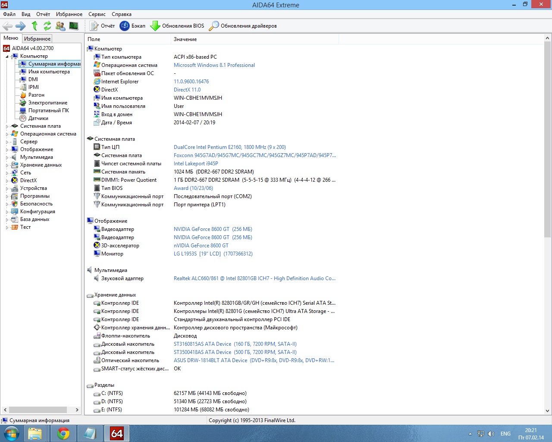552x442 pixels.
Task: Select Портативный ПК in the tree
Action: tap(49, 110)
